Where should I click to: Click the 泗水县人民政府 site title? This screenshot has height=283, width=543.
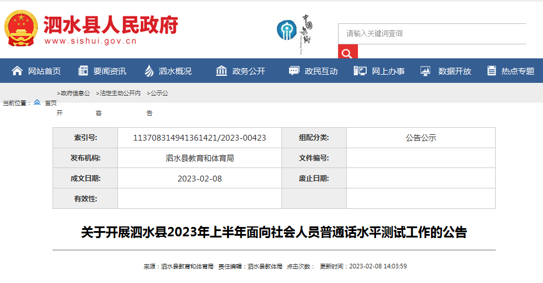(x=110, y=23)
